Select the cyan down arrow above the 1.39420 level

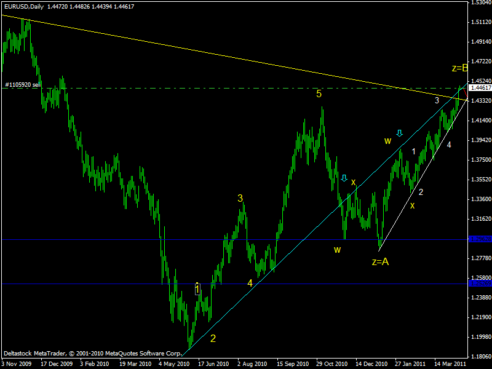pos(399,133)
